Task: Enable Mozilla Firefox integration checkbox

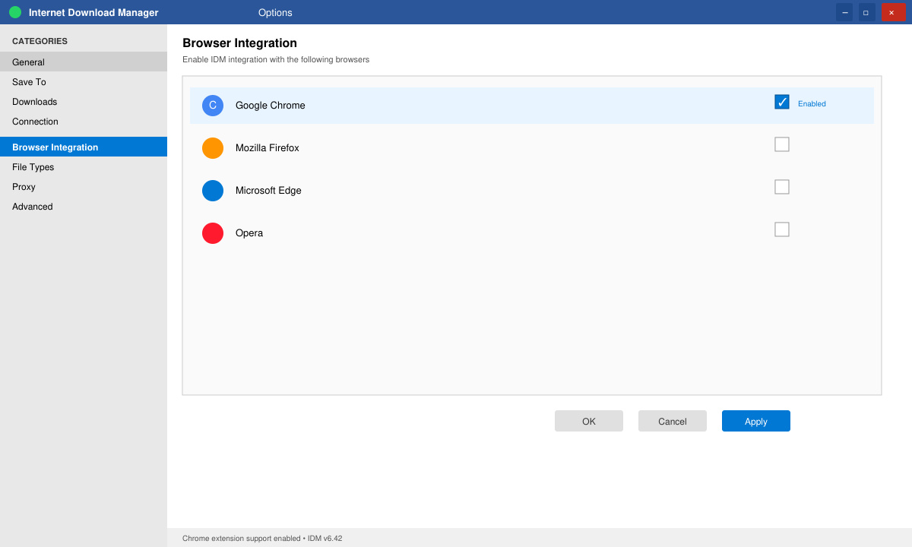Action: [x=782, y=144]
